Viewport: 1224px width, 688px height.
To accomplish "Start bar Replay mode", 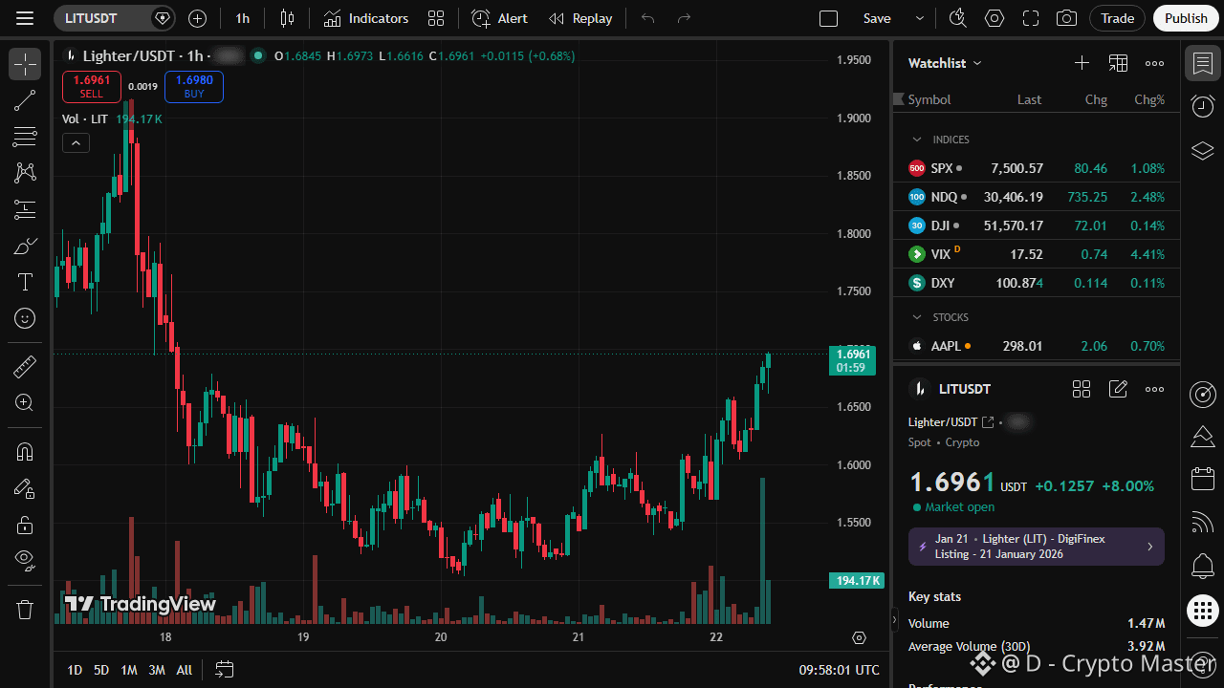I will pyautogui.click(x=580, y=18).
